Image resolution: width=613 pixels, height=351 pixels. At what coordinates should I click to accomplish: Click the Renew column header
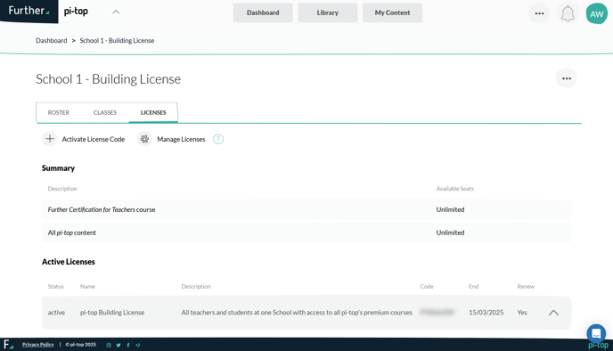[526, 287]
